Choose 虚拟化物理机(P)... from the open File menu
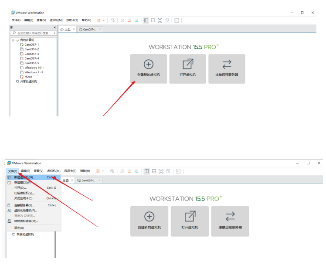Viewport: 326px width, 279px height. coord(34,211)
